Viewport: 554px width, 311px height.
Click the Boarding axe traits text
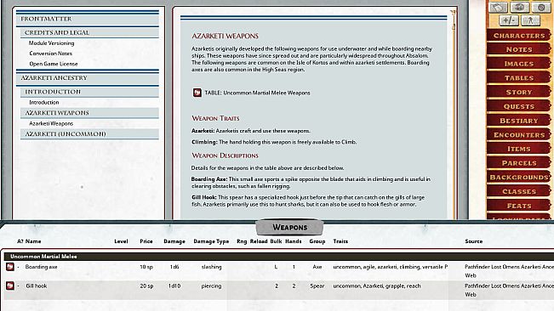coord(391,267)
